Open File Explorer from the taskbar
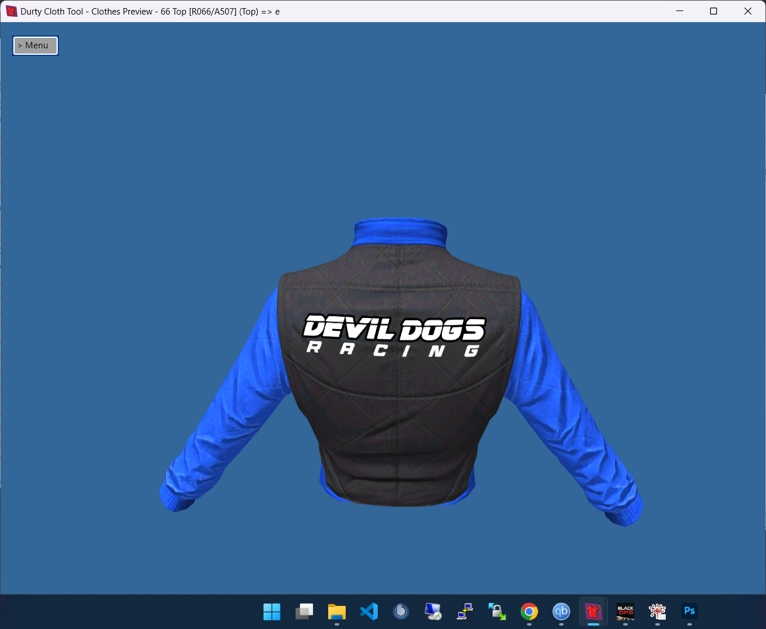766x629 pixels. [337, 612]
